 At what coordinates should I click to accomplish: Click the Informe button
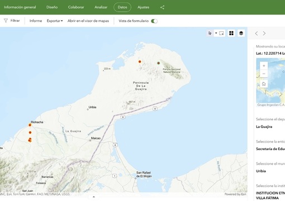tap(36, 21)
